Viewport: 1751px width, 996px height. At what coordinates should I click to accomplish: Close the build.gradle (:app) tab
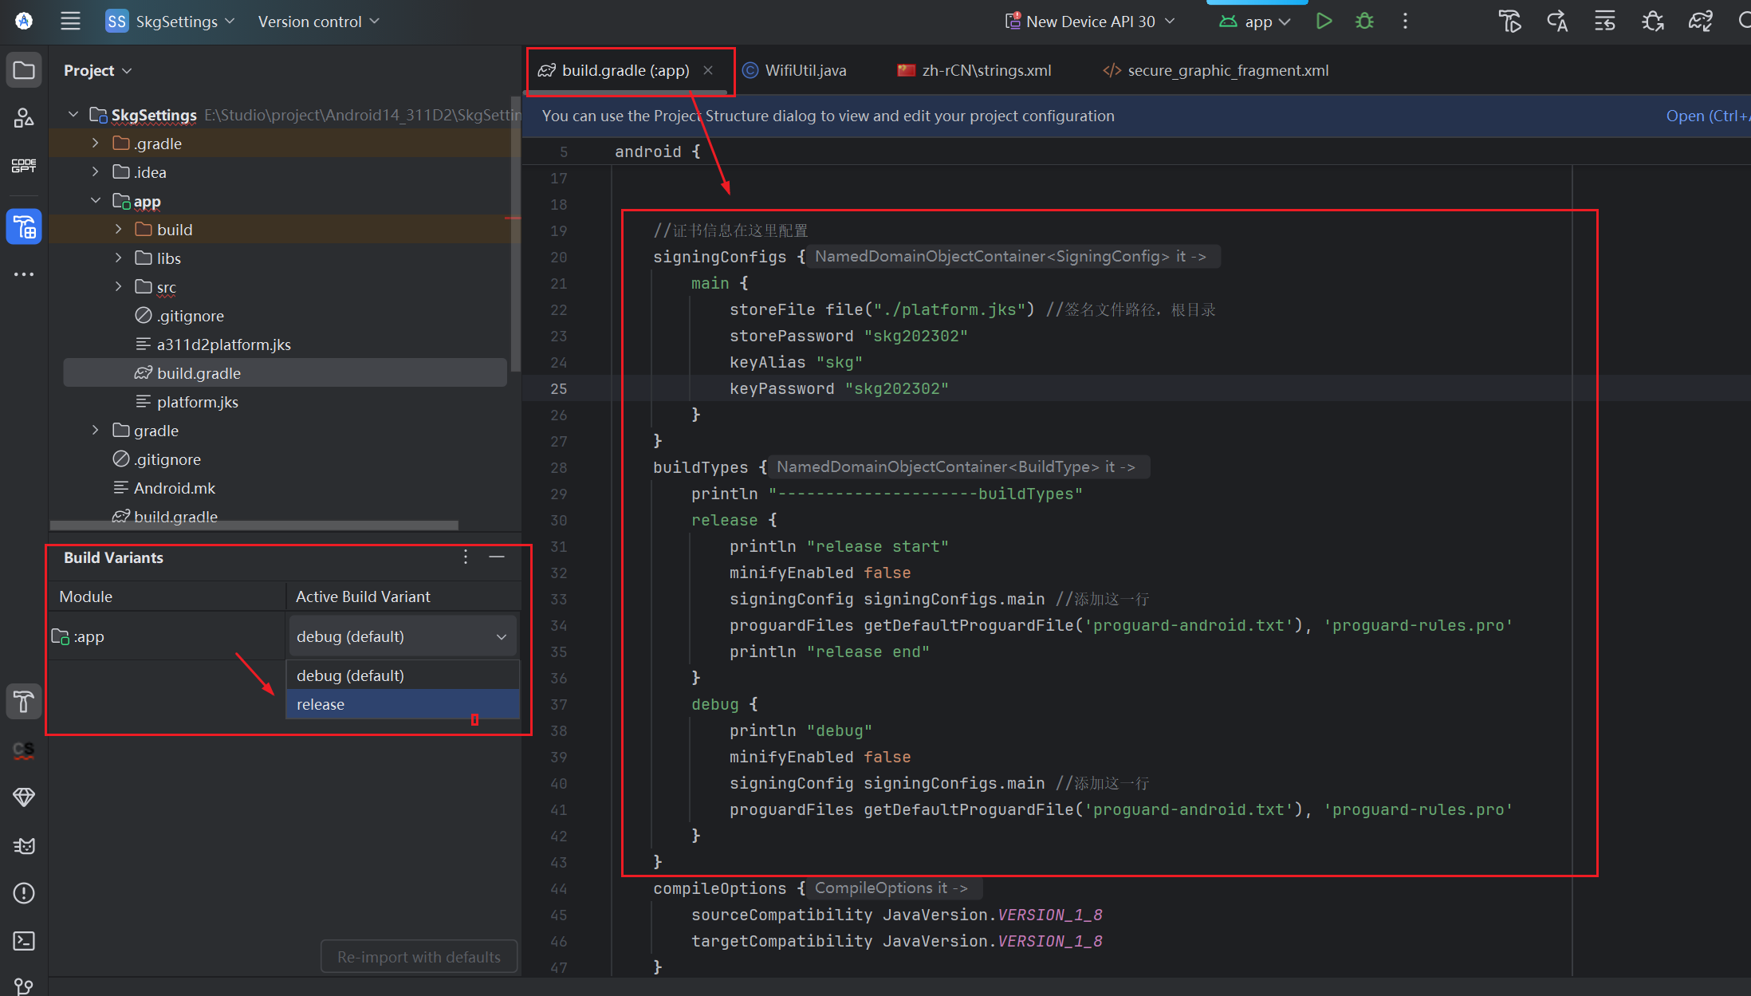pyautogui.click(x=708, y=70)
